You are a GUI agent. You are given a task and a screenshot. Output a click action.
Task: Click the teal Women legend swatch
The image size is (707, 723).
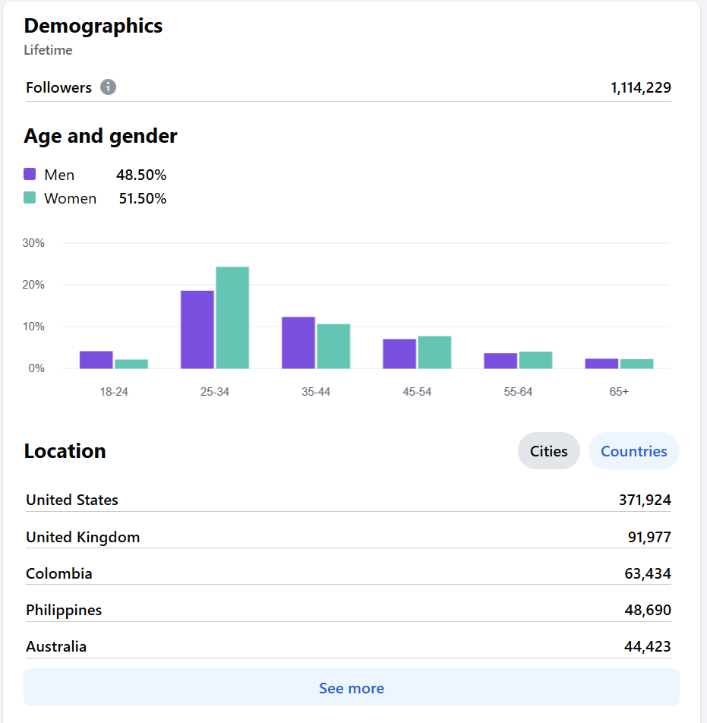click(x=30, y=198)
